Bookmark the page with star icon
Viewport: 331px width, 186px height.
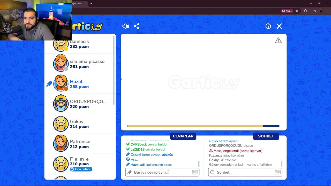[297, 11]
